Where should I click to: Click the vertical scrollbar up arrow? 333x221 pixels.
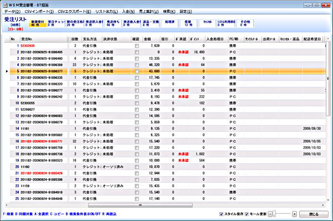[x=328, y=39]
